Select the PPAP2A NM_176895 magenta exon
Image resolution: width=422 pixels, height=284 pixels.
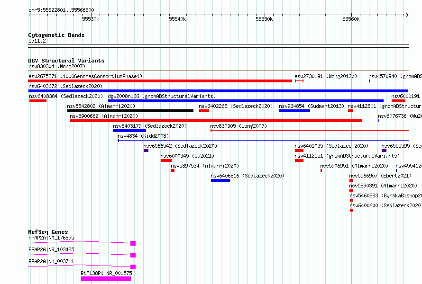pos(133,243)
